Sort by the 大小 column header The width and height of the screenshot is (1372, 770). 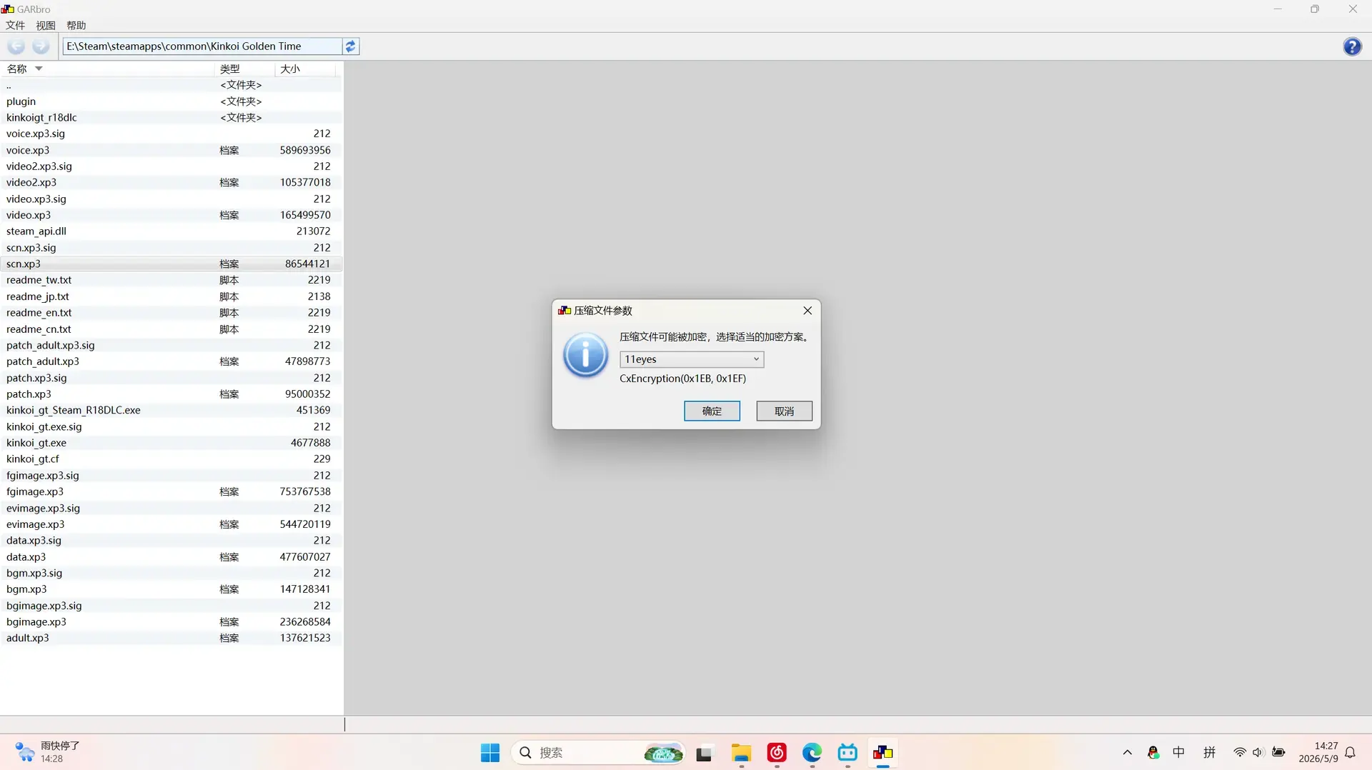[x=304, y=69]
